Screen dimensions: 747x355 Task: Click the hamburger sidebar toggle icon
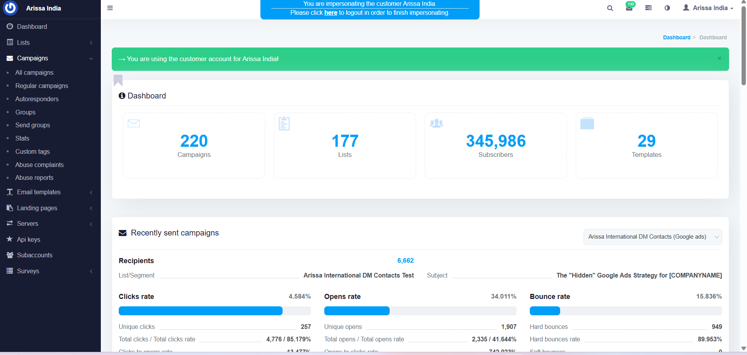pyautogui.click(x=110, y=8)
